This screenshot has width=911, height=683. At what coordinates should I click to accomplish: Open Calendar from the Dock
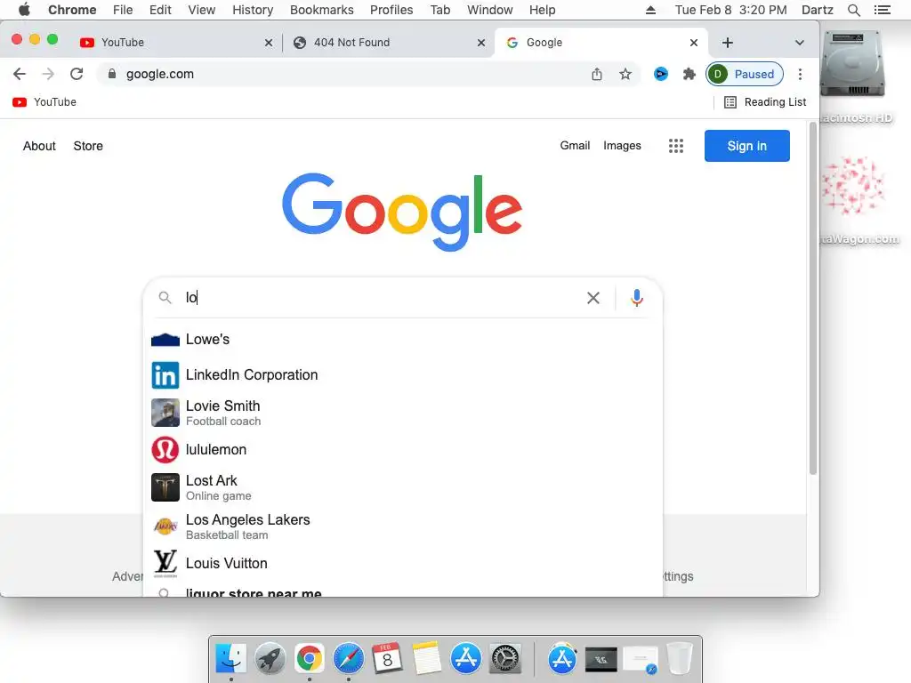coord(388,658)
